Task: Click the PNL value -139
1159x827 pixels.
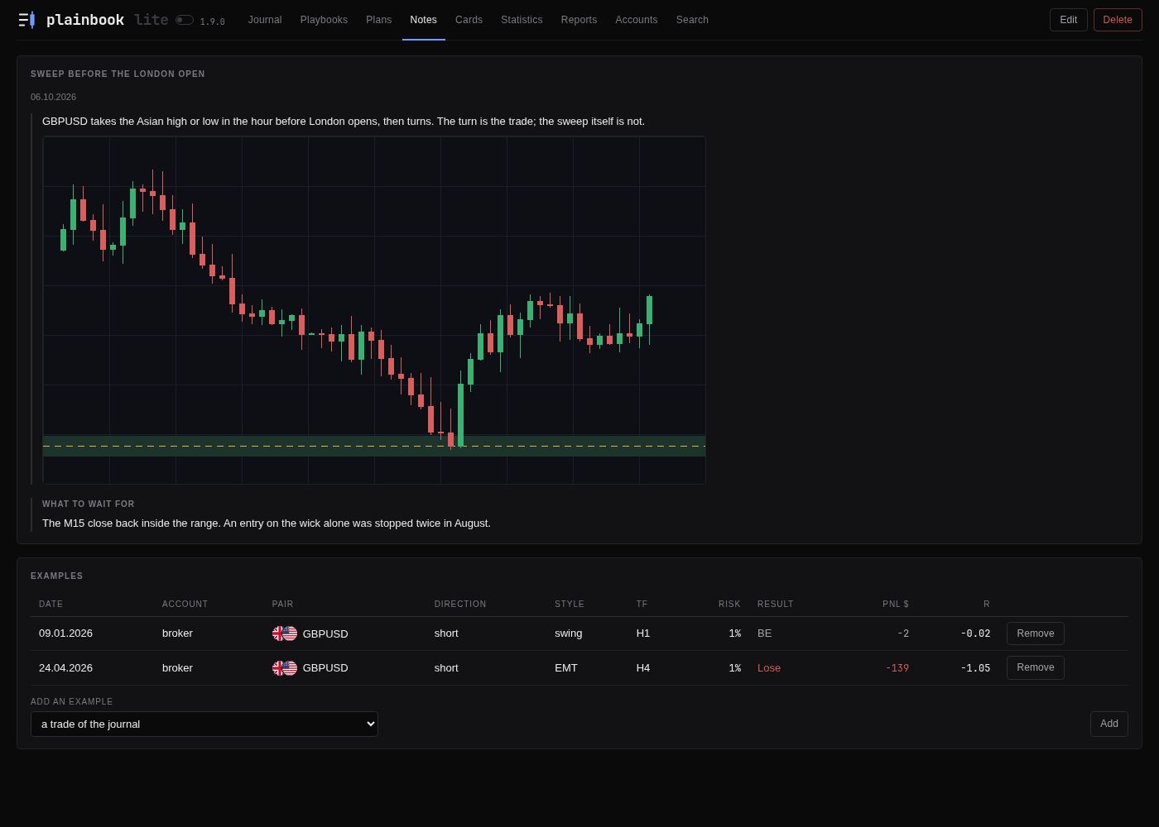Action: point(897,668)
